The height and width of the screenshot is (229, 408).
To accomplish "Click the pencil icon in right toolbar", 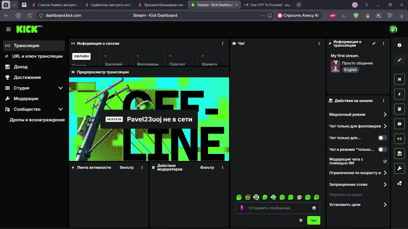I will pyautogui.click(x=399, y=60).
